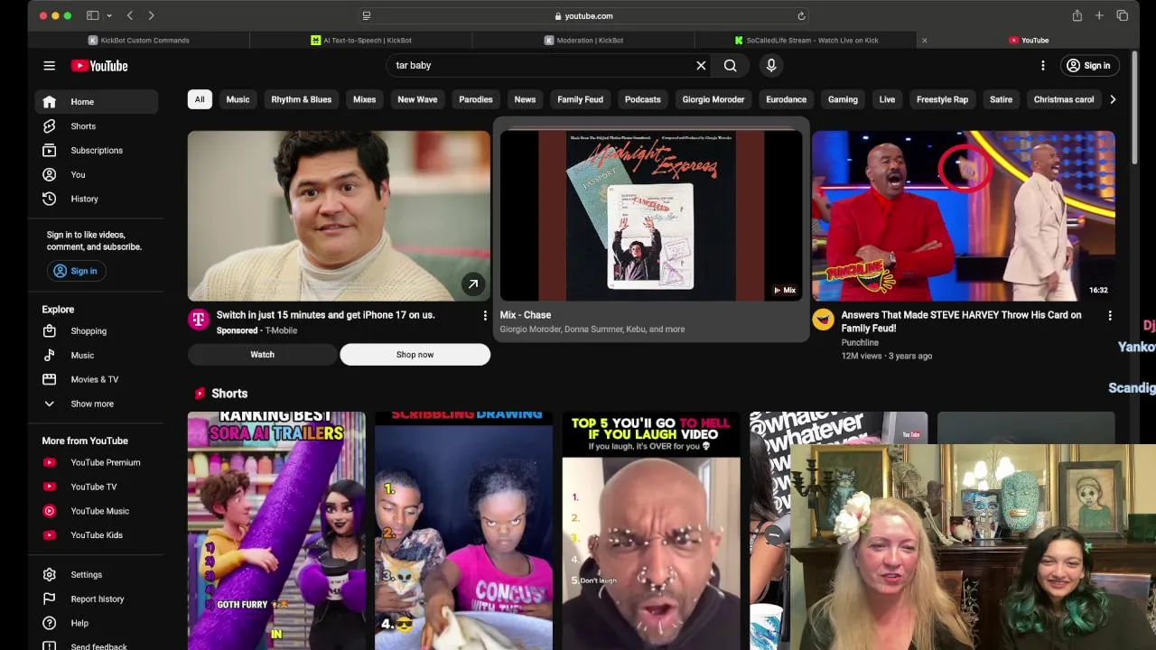The width and height of the screenshot is (1156, 650).
Task: Select the All filter chip
Action: (200, 99)
